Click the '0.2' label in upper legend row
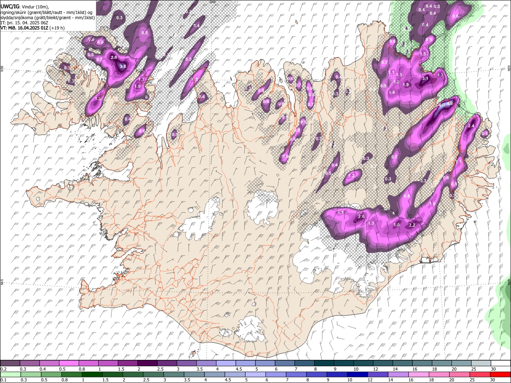The width and height of the screenshot is (511, 383). coord(4,369)
